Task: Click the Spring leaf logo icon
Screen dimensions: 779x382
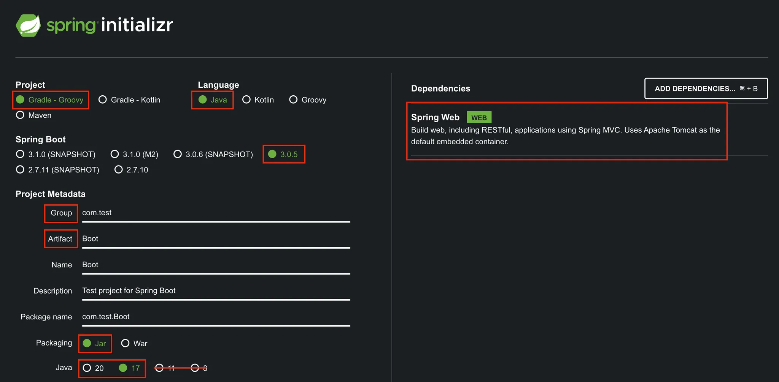Action: pos(28,25)
